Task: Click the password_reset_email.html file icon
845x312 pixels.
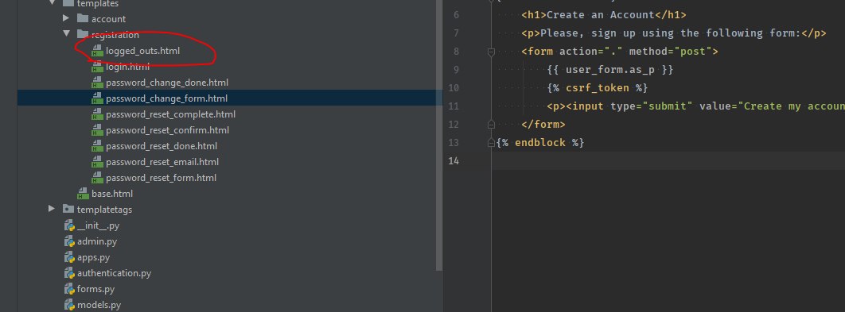Action: point(97,162)
